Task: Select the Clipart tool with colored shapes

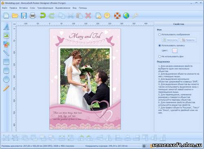Action: 6,44
